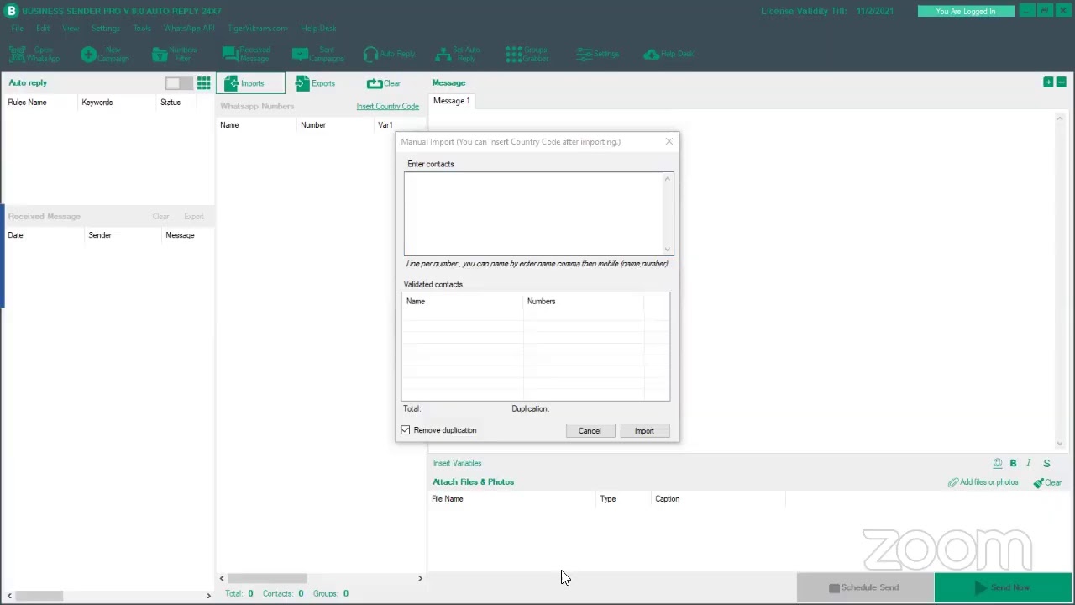Screen dimensions: 1075x605
Task: Apply bold formatting to the message
Action: pos(1013,463)
